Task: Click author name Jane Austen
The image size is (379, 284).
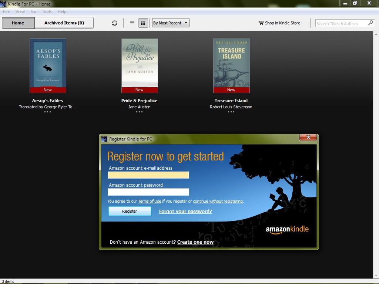Action: 139,107
